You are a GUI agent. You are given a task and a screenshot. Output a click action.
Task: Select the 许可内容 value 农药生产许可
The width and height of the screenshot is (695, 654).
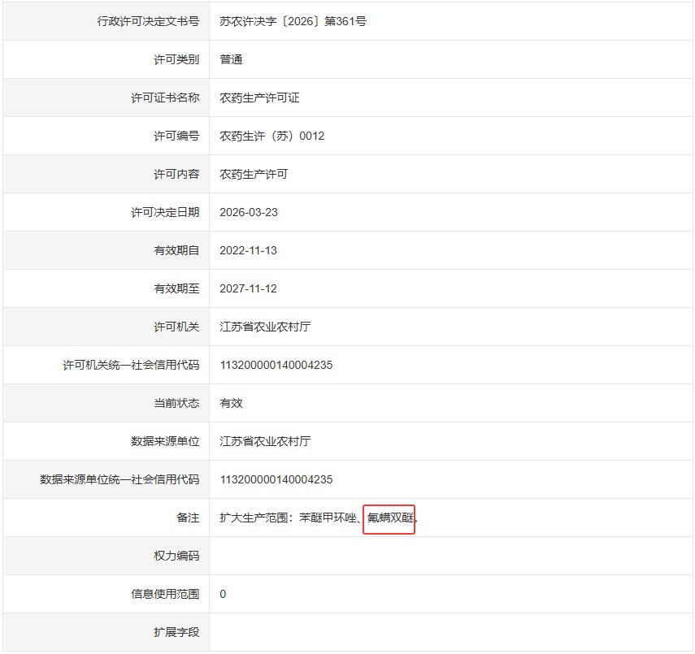[x=256, y=173]
